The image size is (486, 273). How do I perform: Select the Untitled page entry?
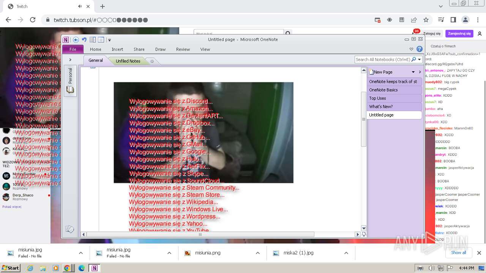point(394,115)
